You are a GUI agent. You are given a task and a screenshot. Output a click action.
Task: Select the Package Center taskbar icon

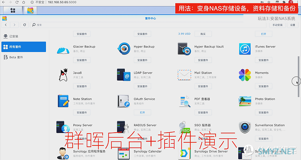[31, 10]
